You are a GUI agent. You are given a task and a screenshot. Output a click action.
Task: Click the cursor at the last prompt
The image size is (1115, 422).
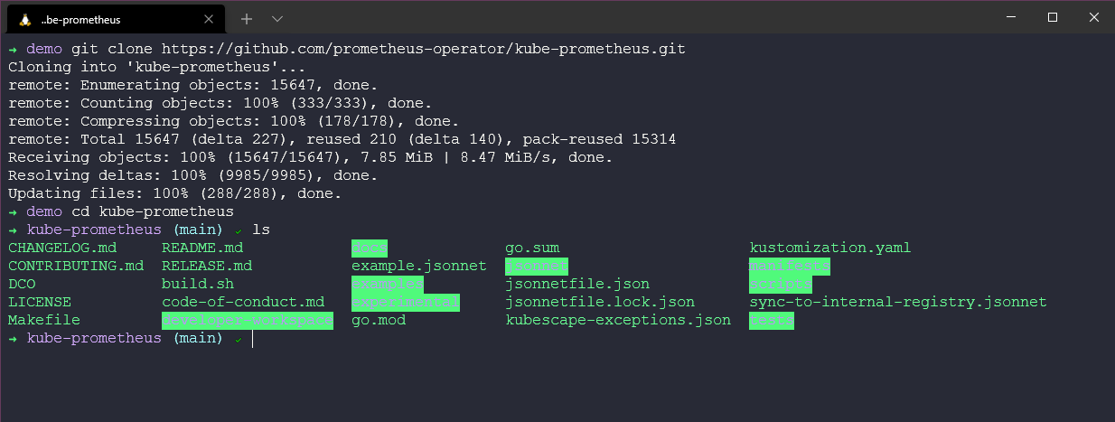253,338
